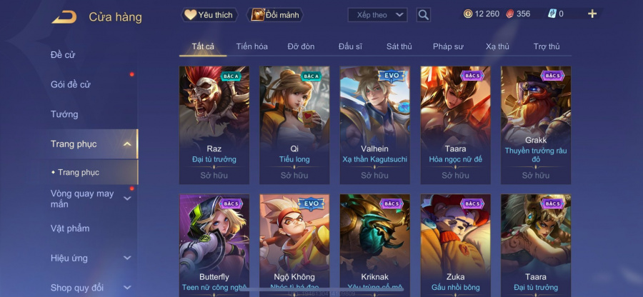Select Zuka Gấu nhồi bông skin card
This screenshot has width=643, height=297.
pos(455,246)
